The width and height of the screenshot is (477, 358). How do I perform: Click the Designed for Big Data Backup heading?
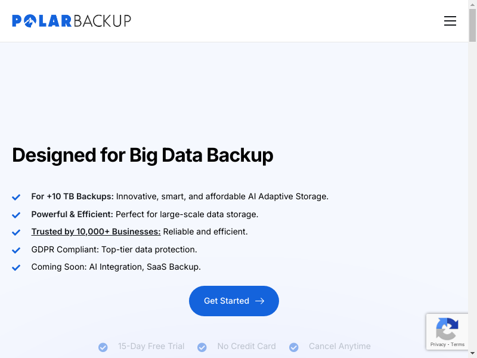143,155
